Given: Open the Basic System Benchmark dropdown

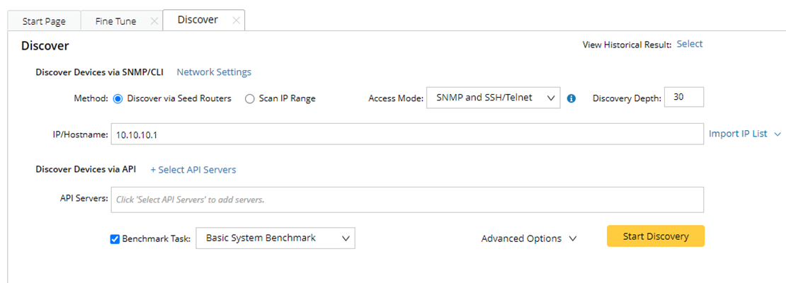Looking at the screenshot, I should (275, 238).
